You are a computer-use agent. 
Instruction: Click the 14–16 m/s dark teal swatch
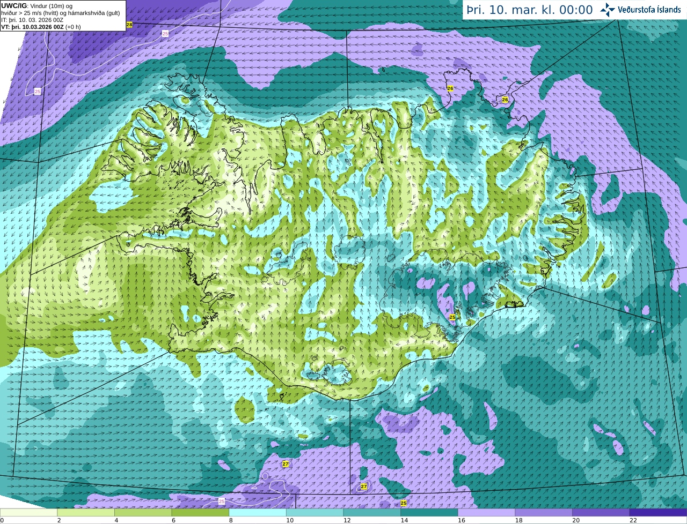coord(429,513)
